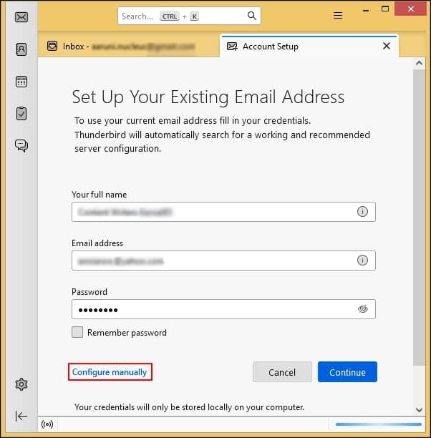Open the Calendar sidebar icon
Viewport: 431px width, 438px height.
[x=21, y=82]
